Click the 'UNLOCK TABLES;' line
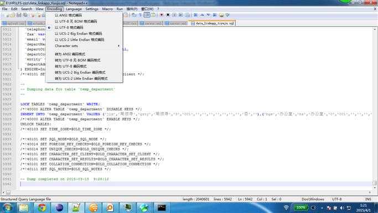The height and width of the screenshot is (213, 378). click(36, 124)
